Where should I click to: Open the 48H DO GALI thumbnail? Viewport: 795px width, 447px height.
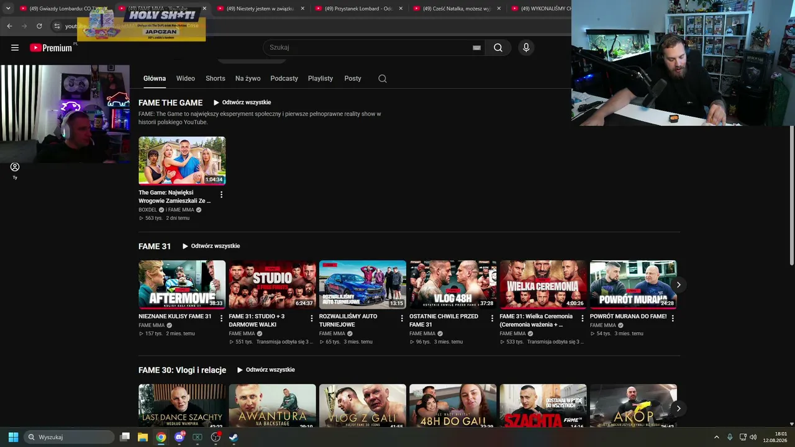[x=453, y=406]
